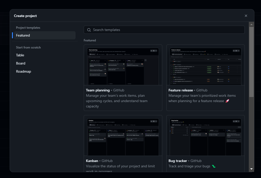Click the rocket emoji in Feature release description
The image size is (261, 178).
coord(227,101)
